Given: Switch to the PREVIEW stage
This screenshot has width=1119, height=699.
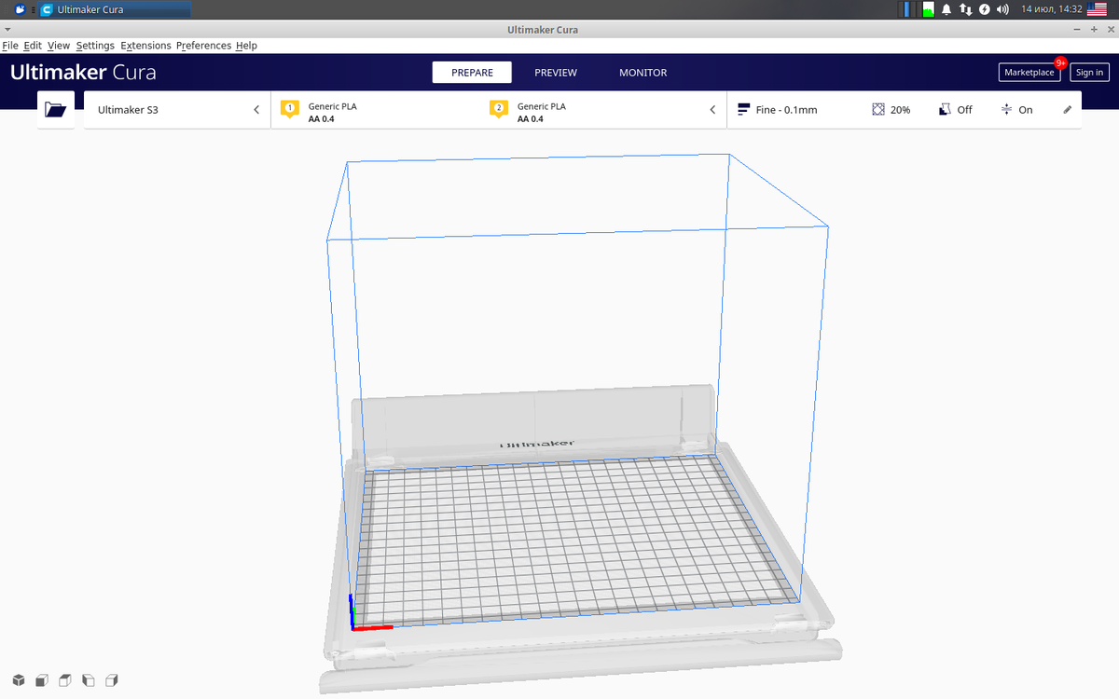Looking at the screenshot, I should 556,73.
